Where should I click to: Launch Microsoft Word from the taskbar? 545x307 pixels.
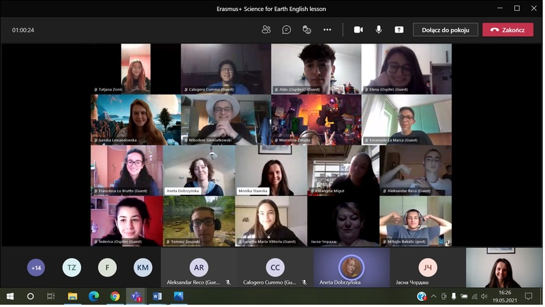pos(157,297)
